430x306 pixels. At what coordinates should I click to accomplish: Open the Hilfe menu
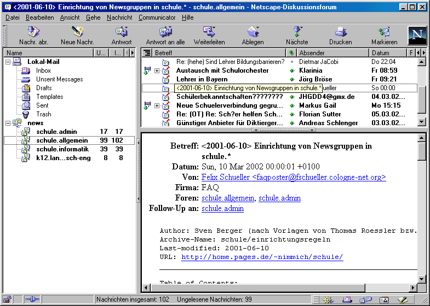coord(187,17)
